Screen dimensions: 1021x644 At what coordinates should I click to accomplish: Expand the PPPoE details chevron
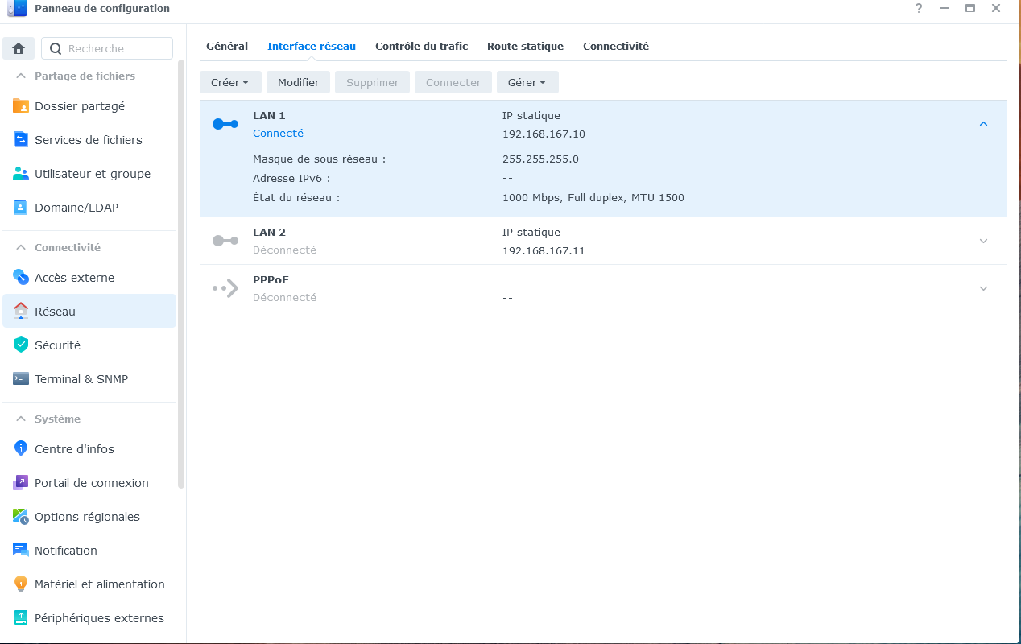[x=983, y=288]
